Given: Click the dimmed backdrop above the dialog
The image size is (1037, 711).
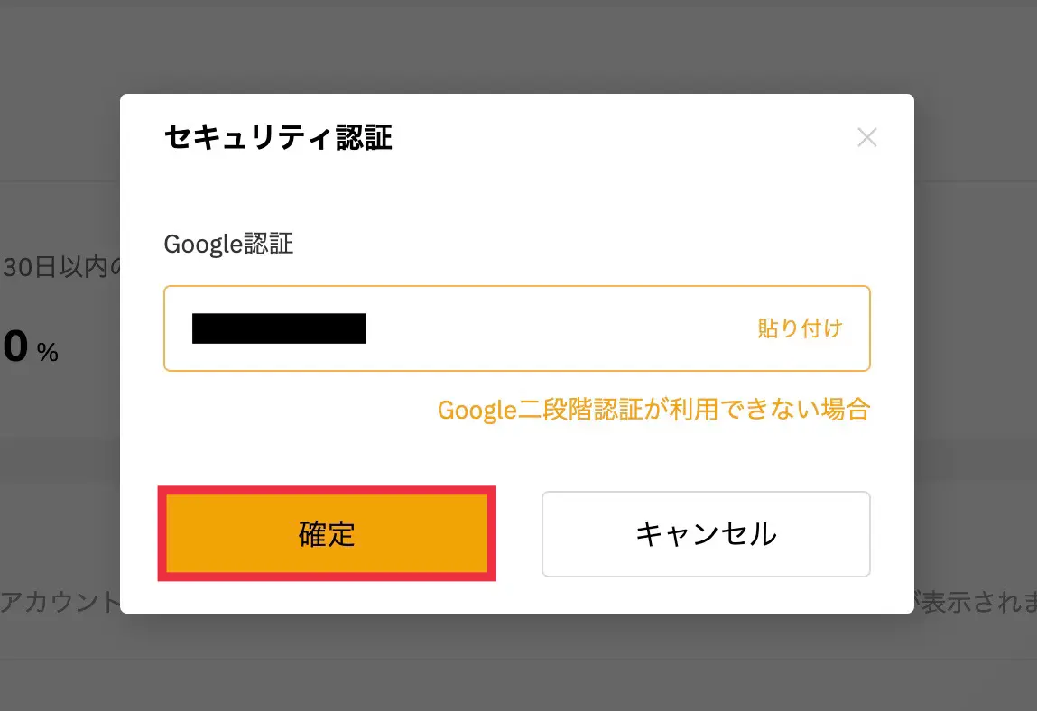Looking at the screenshot, I should (518, 45).
